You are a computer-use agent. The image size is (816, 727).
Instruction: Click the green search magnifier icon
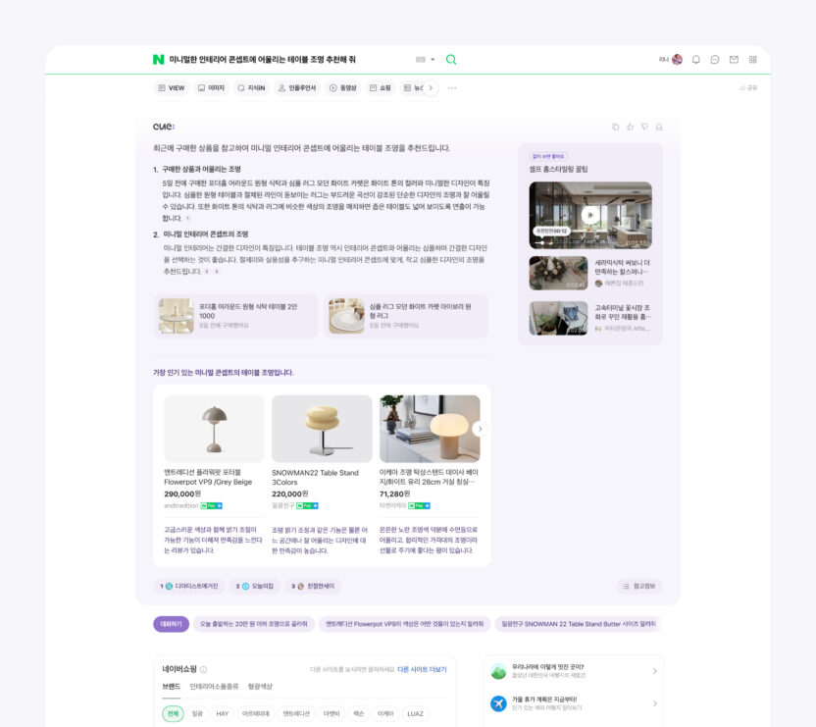pyautogui.click(x=450, y=59)
